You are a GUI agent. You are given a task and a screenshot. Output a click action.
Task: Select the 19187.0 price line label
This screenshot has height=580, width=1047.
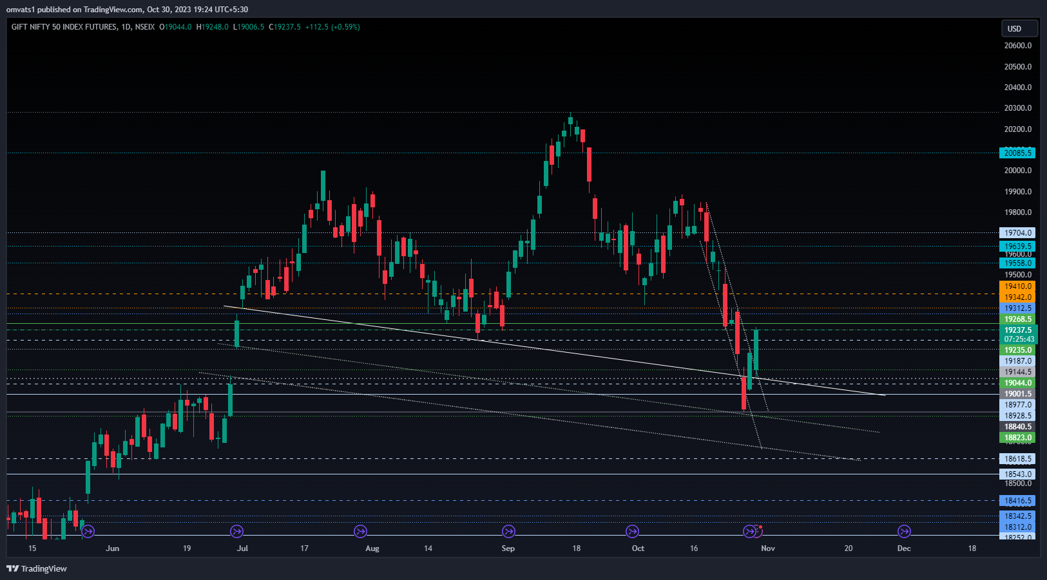1017,361
